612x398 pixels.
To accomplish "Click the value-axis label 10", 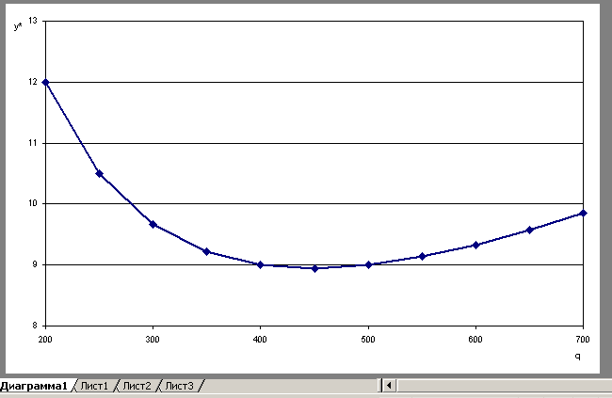I will pos(33,203).
